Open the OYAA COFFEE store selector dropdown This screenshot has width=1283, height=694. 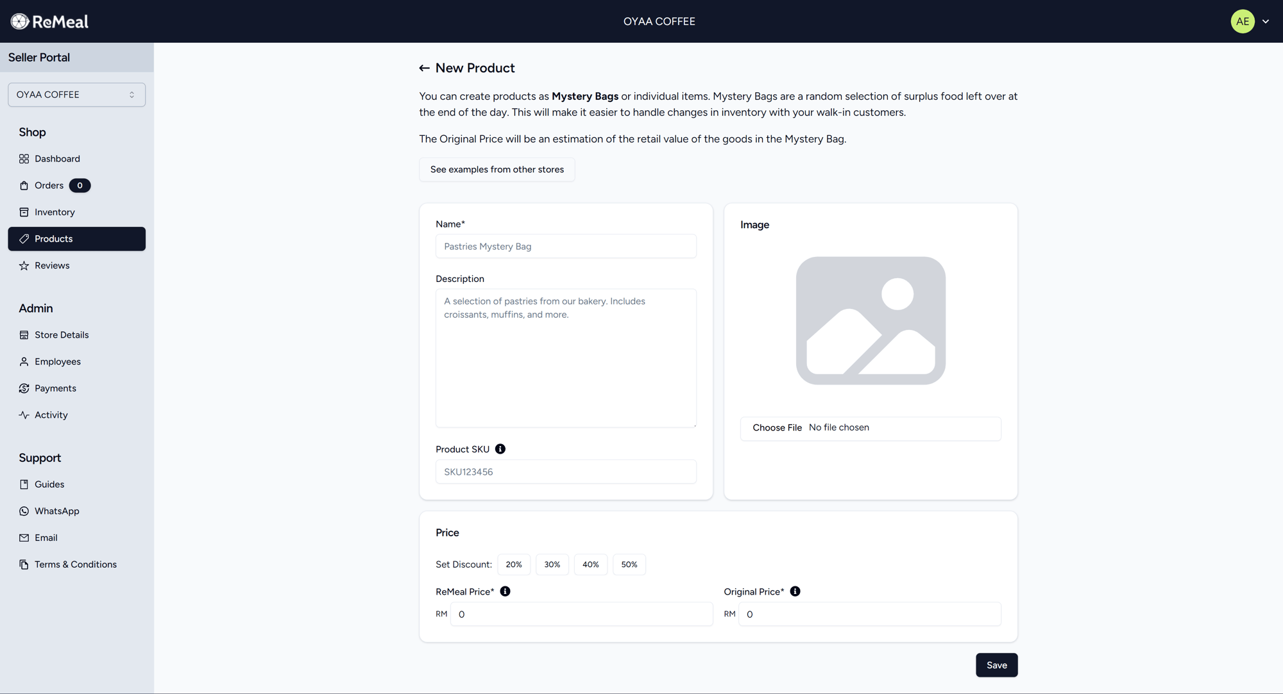(76, 95)
